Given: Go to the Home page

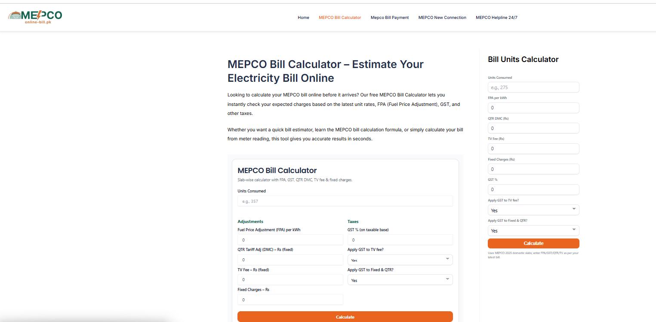Looking at the screenshot, I should [303, 18].
